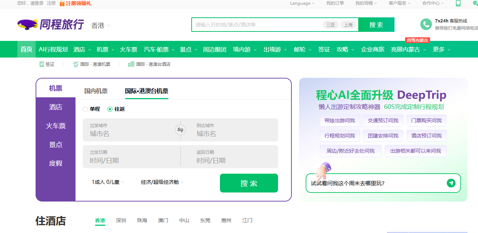
Task: Select the 单程 one-way radio button
Action: tap(85, 109)
